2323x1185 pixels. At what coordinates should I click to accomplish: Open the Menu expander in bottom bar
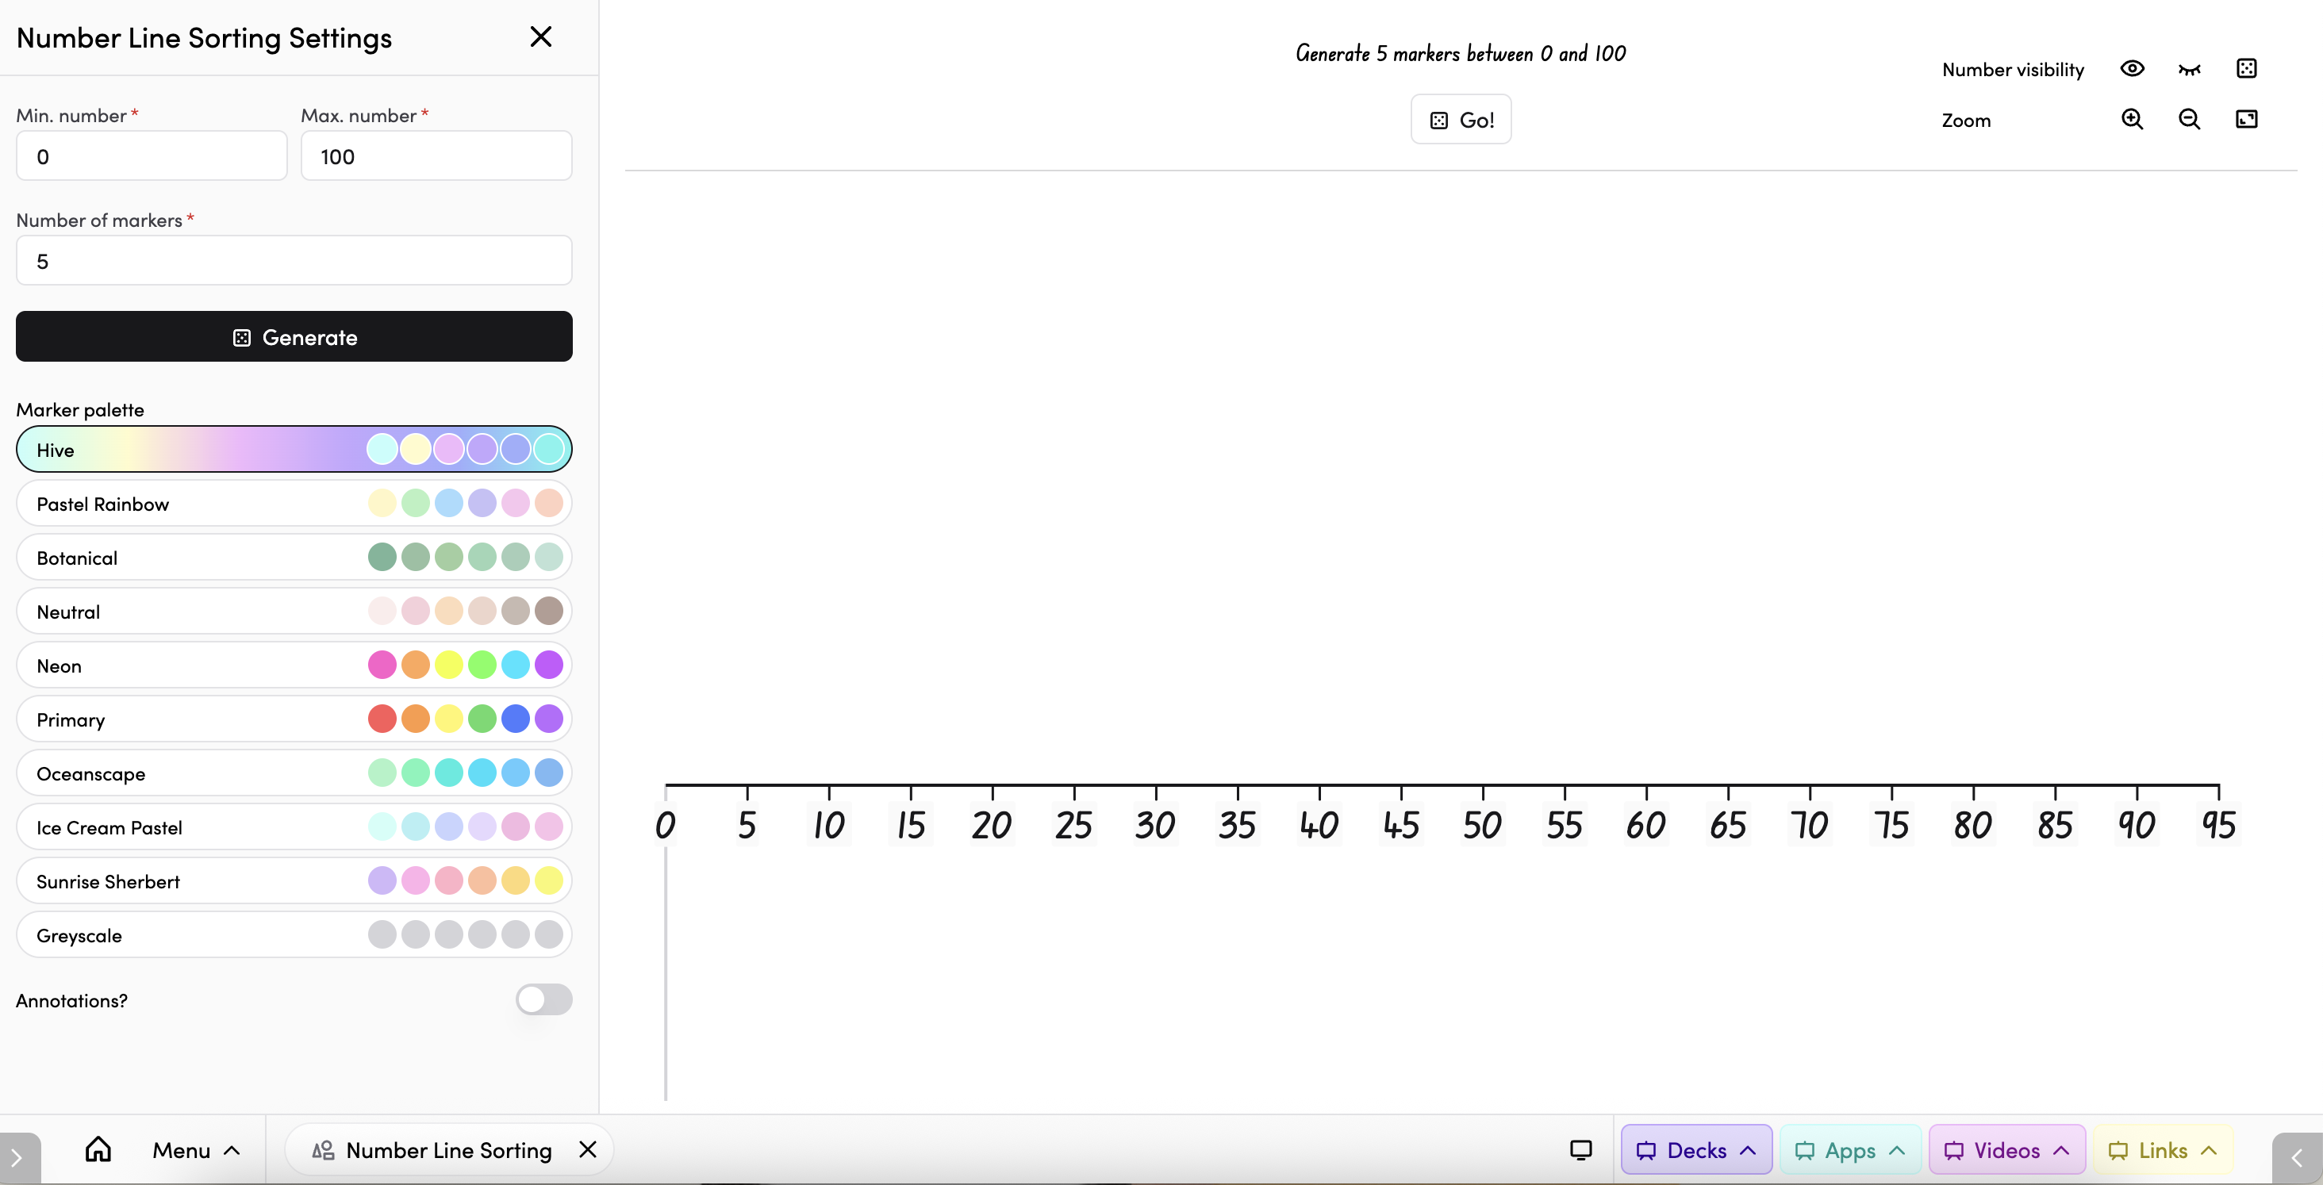196,1150
